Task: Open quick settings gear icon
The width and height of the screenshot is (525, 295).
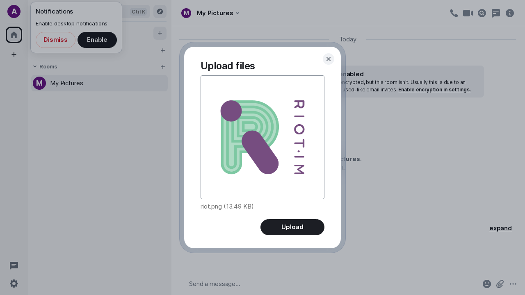Action: (14, 284)
